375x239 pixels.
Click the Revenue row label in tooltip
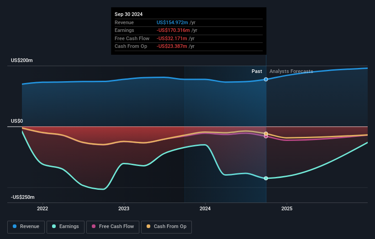[x=124, y=22]
